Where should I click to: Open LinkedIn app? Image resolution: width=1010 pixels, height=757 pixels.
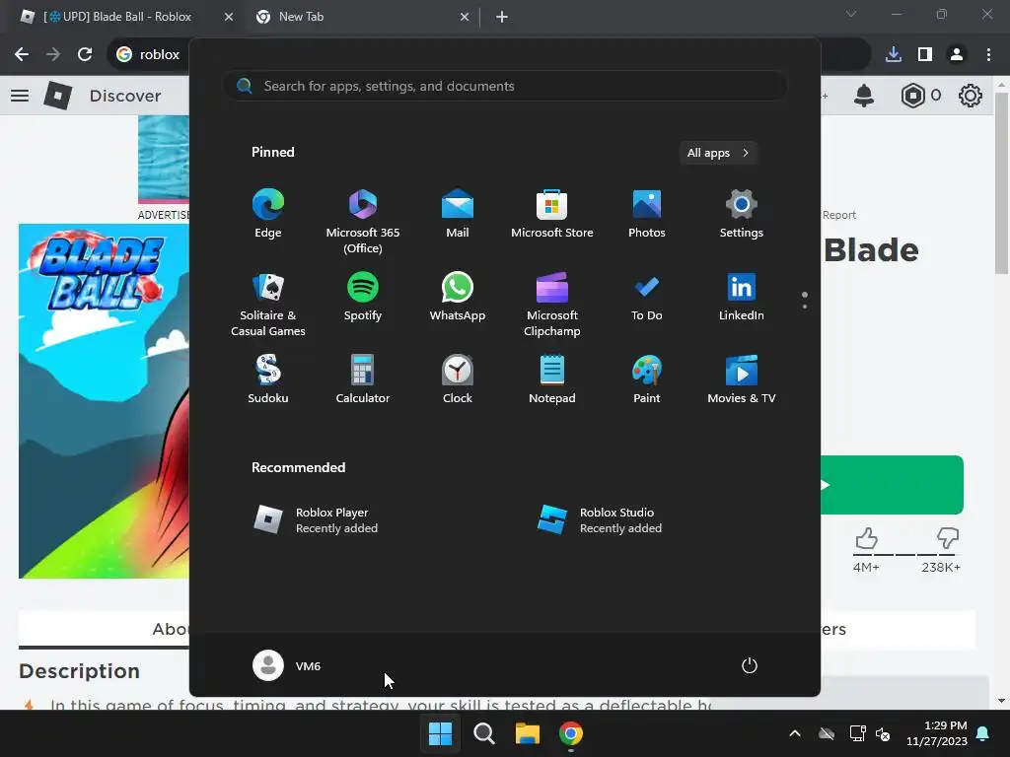point(742,297)
